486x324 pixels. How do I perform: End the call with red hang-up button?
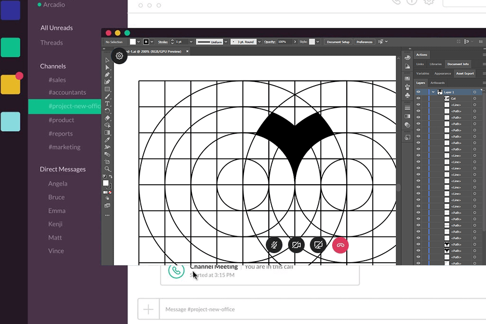[340, 245]
